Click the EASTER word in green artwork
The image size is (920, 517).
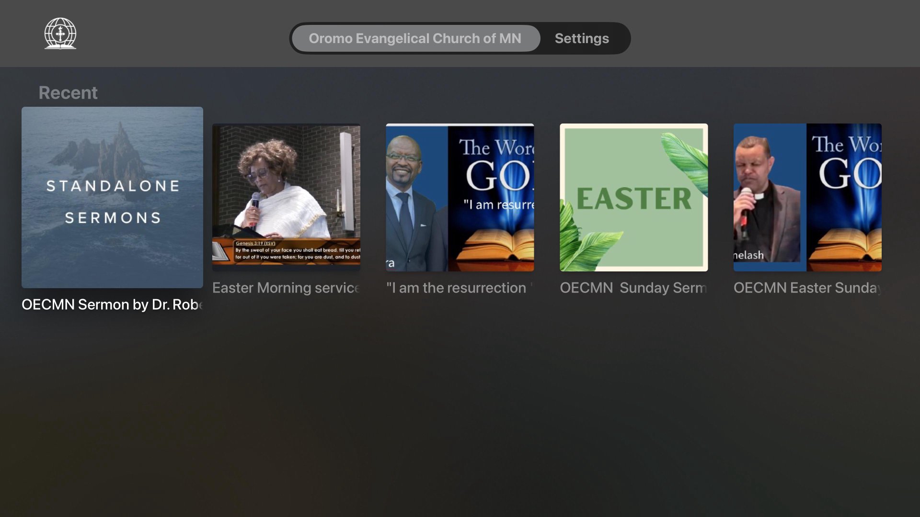click(633, 199)
